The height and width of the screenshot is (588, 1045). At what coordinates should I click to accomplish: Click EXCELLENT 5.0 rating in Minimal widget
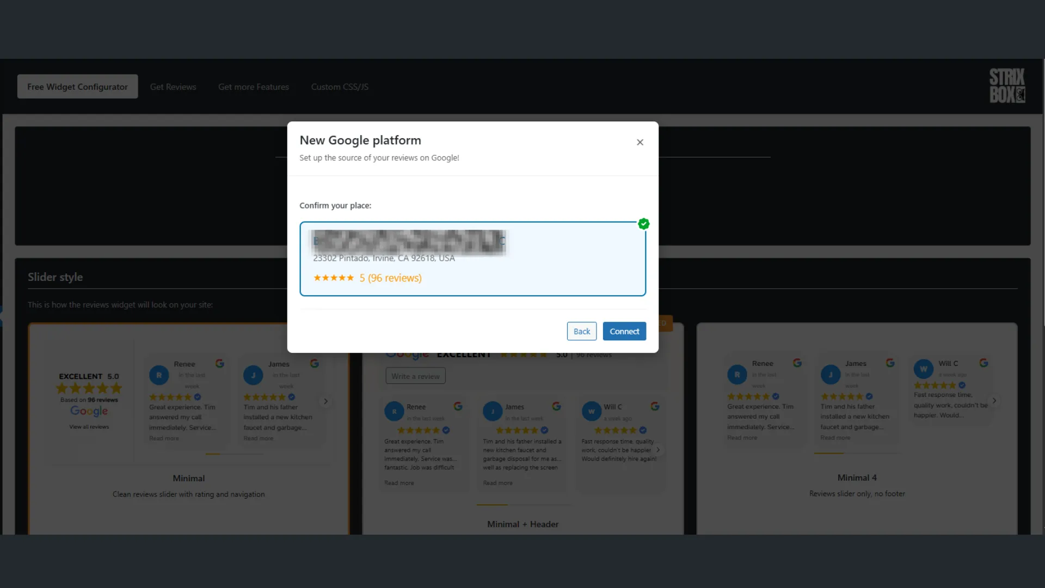[x=89, y=376]
